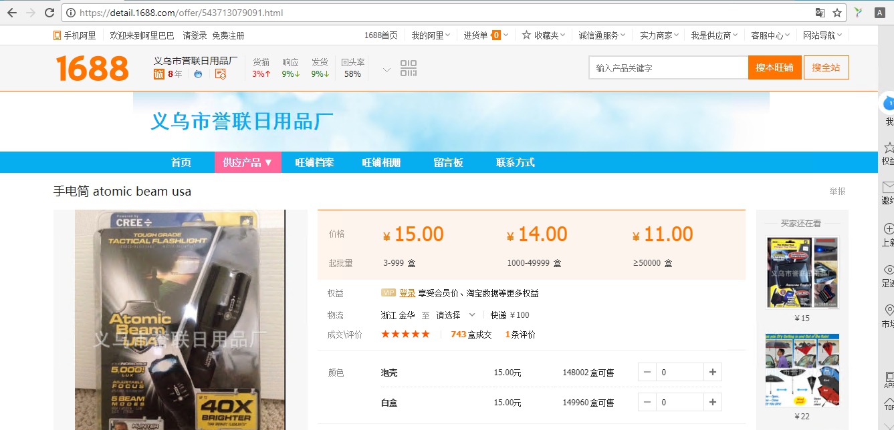Click the A extension icon
Image resolution: width=894 pixels, height=430 pixels.
click(880, 13)
